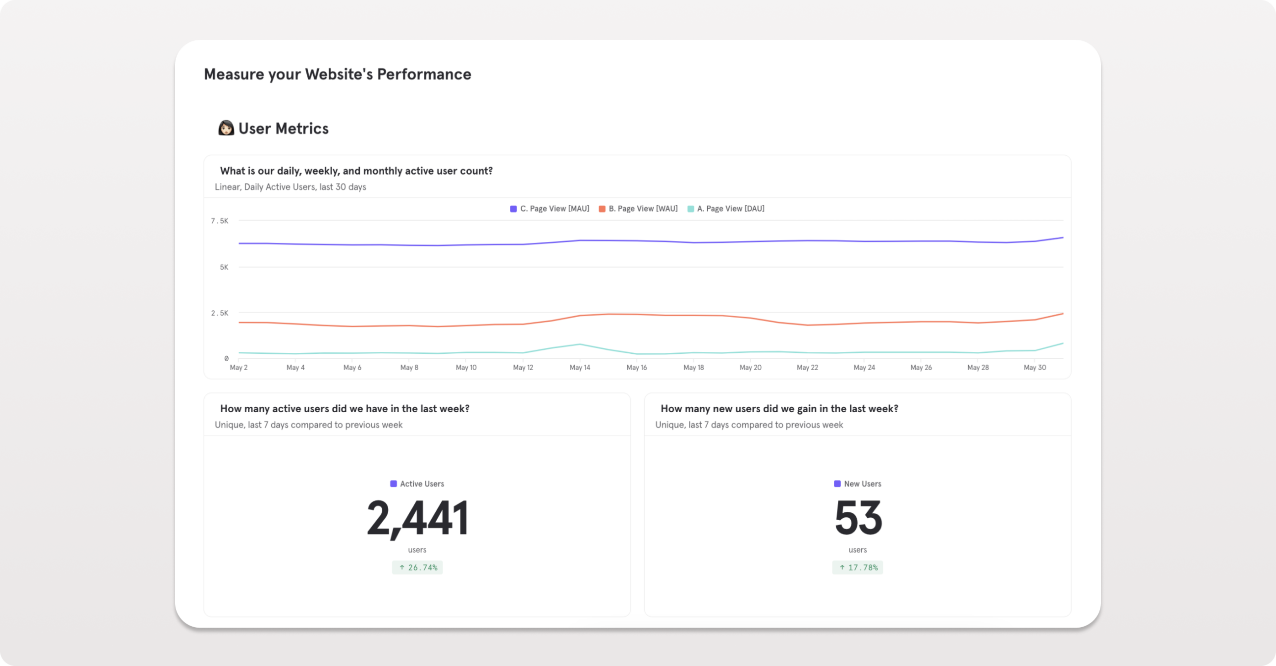This screenshot has width=1276, height=666.
Task: Open the daily active users chart card header
Action: pos(356,170)
